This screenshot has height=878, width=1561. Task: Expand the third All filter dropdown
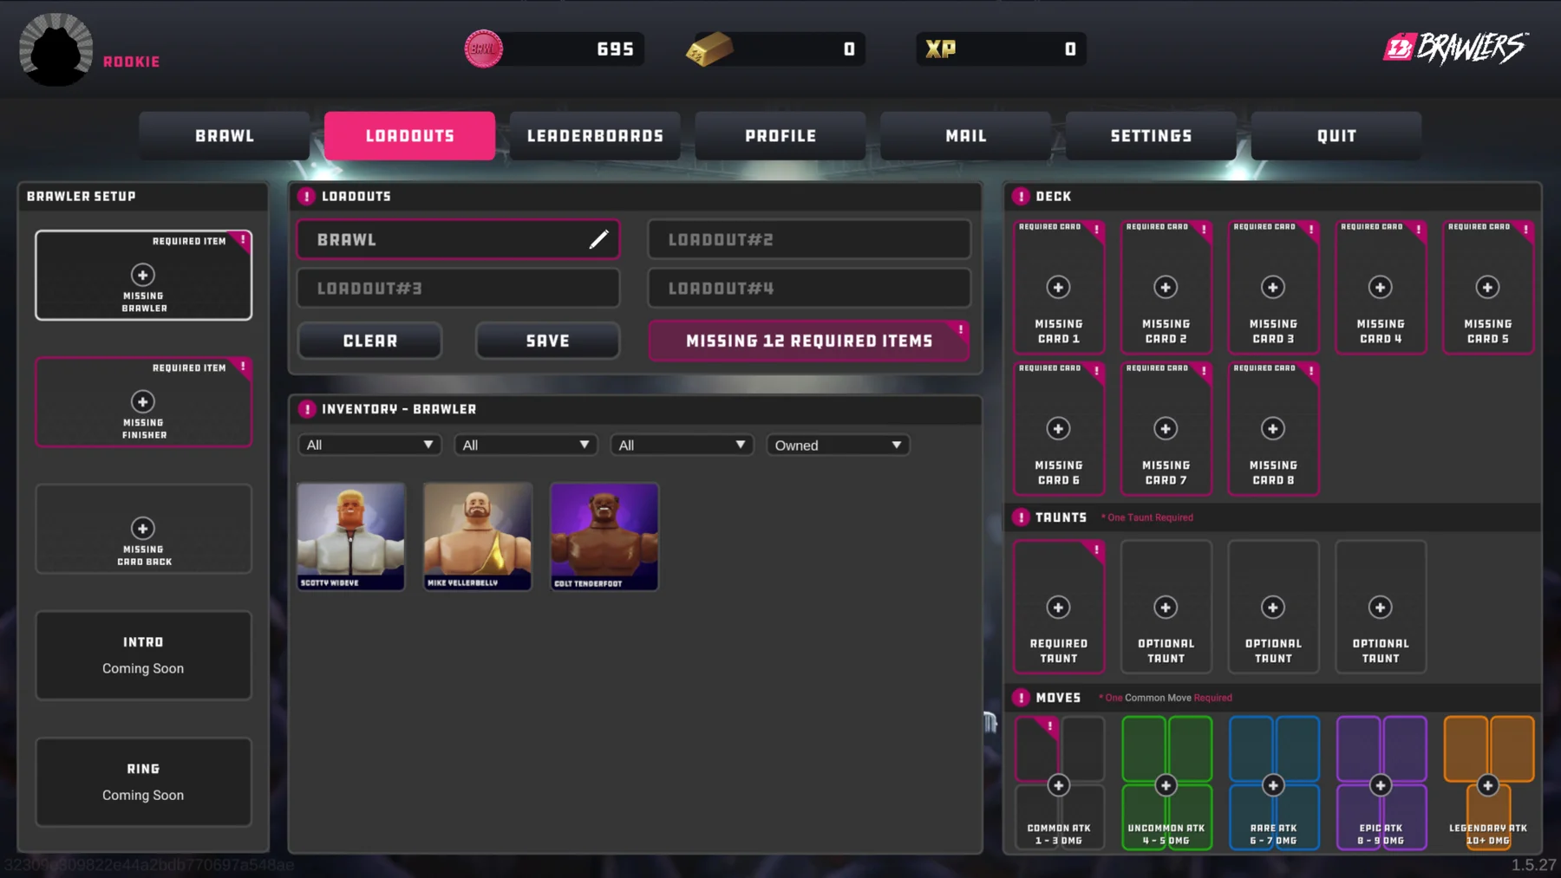[682, 445]
